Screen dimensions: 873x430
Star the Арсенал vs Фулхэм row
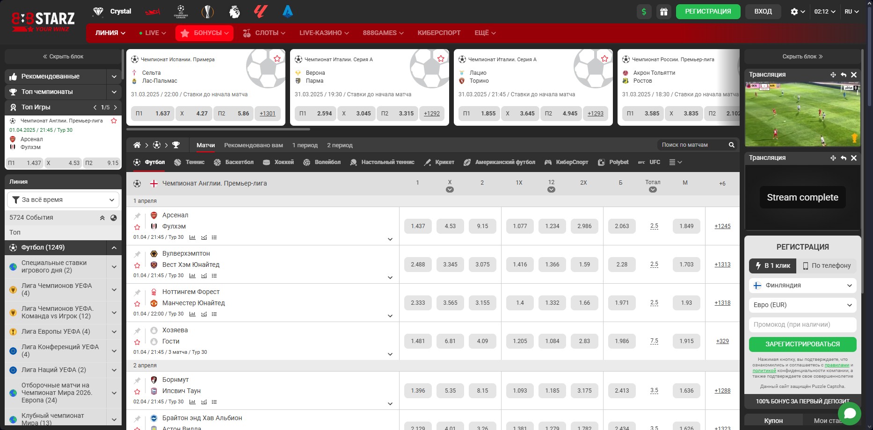pos(137,227)
